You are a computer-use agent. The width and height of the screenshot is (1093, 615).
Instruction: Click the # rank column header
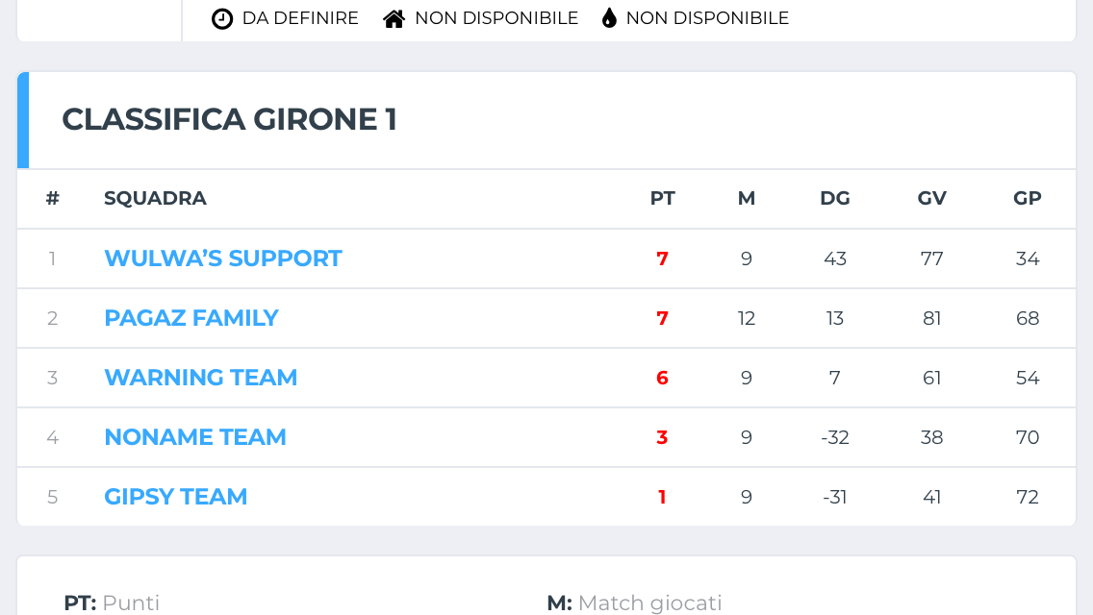(x=53, y=199)
